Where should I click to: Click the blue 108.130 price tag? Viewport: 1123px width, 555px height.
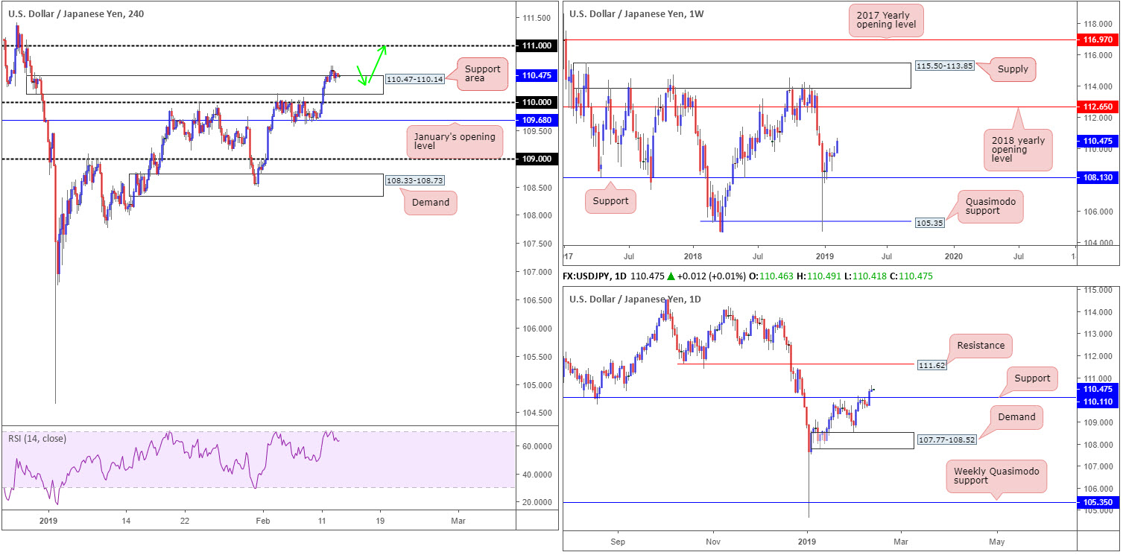click(1097, 177)
